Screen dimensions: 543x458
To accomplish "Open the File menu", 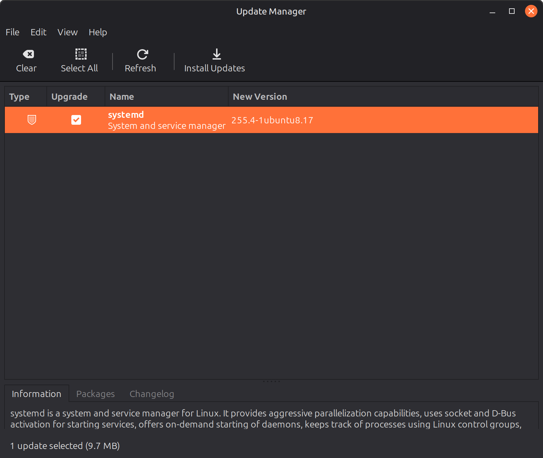I will (12, 32).
